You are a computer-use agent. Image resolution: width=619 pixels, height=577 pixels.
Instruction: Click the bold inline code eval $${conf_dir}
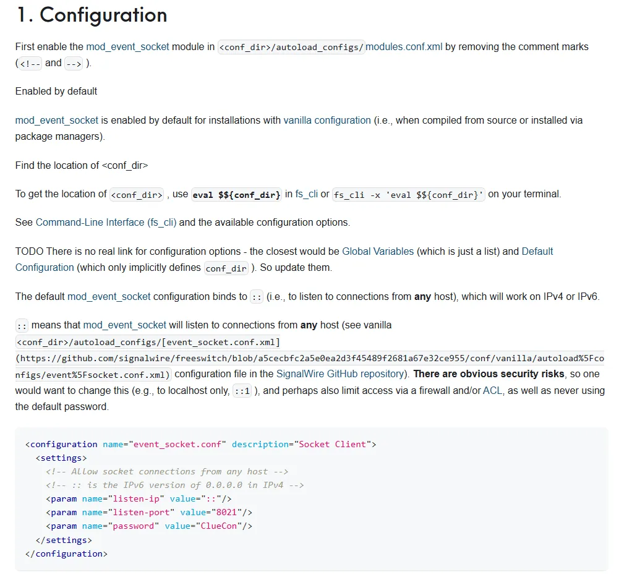click(237, 195)
